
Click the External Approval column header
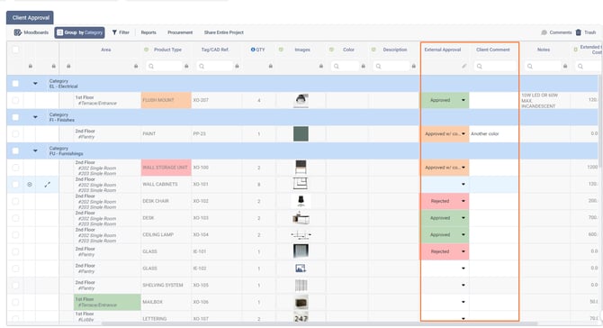(x=442, y=50)
